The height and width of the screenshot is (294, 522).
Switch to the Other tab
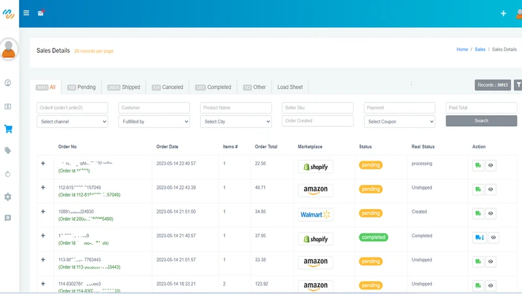click(254, 87)
